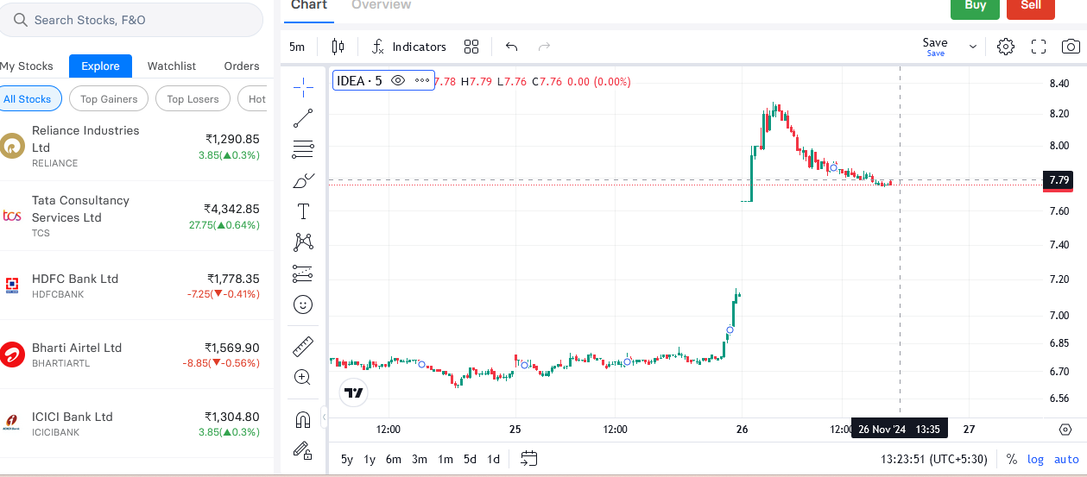Set chart range to 1y

(x=370, y=459)
